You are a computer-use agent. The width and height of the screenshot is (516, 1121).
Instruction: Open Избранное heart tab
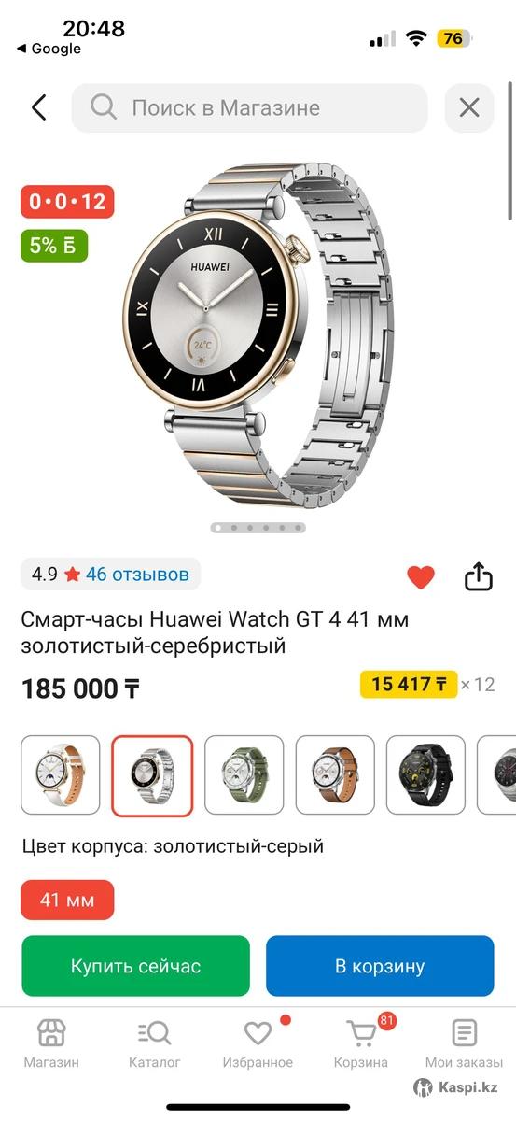click(x=258, y=1043)
